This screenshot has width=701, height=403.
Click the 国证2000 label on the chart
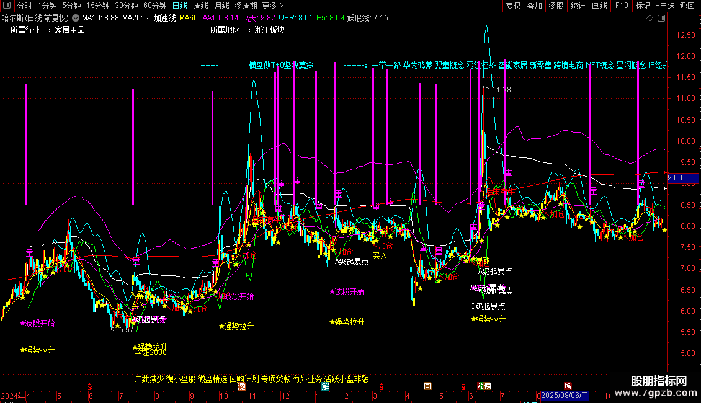coord(150,352)
